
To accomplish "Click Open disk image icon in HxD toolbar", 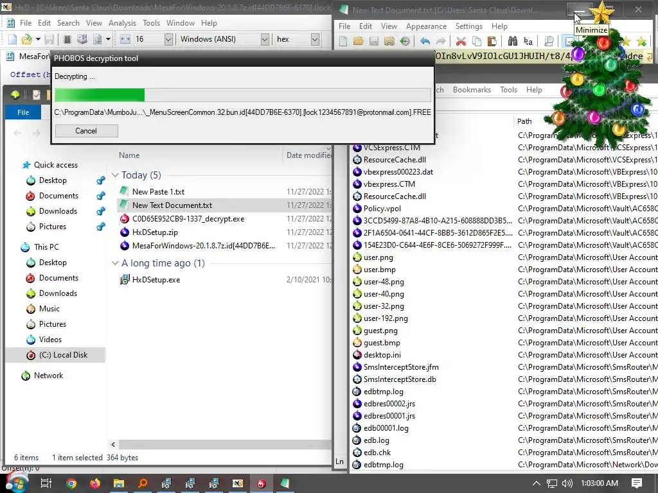I will click(97, 39).
